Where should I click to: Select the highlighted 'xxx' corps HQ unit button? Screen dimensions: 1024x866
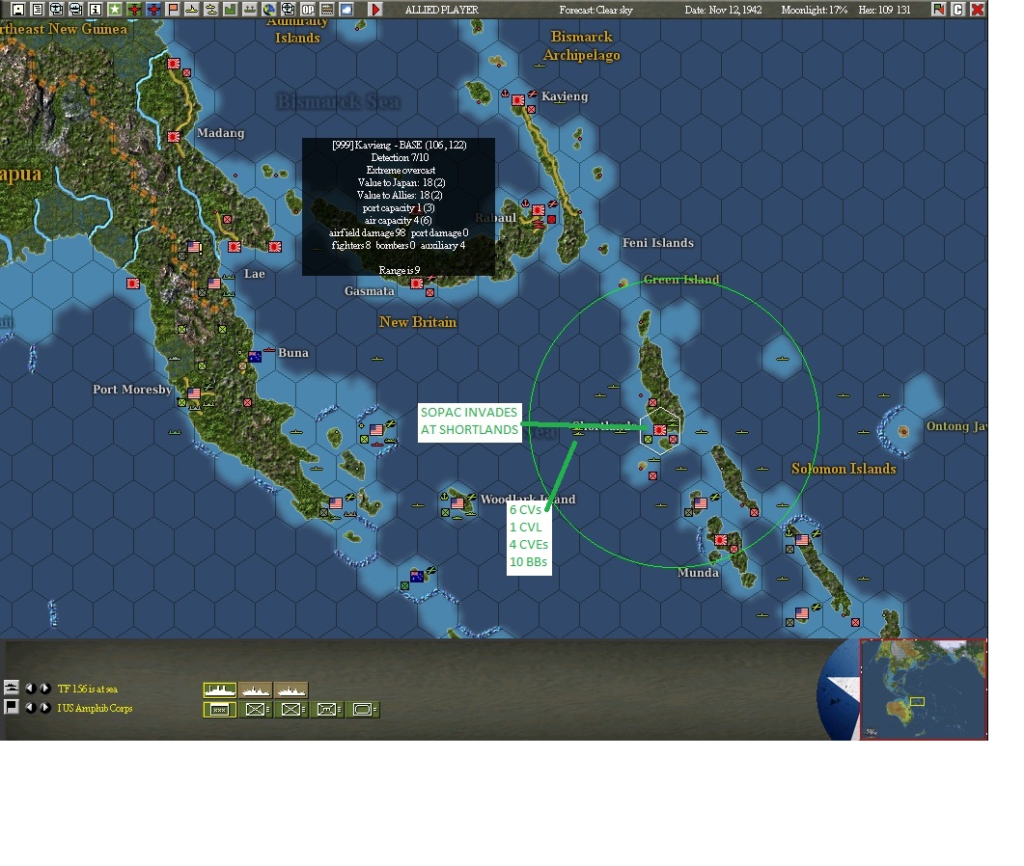[219, 710]
